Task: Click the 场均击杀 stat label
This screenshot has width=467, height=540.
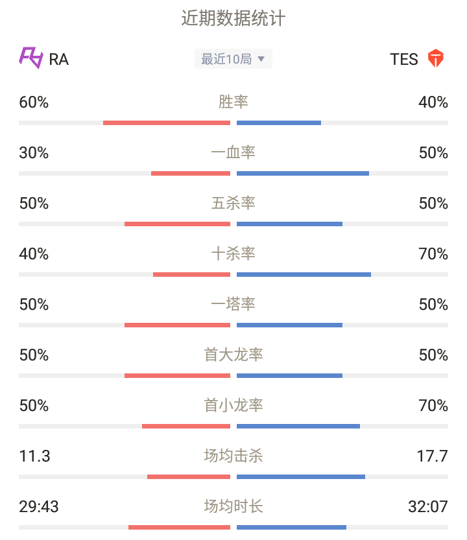Action: point(233,456)
